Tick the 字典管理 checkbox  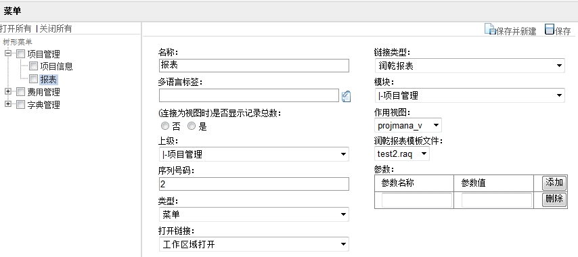click(x=20, y=105)
